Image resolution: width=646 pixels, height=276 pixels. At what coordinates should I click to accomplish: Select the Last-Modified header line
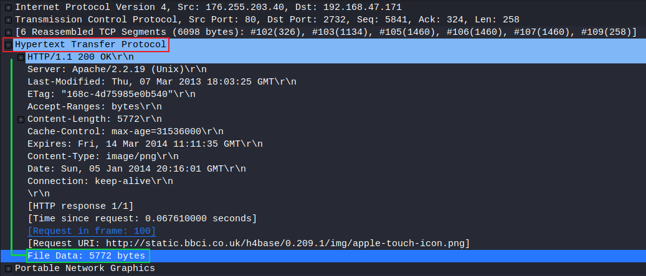point(161,82)
